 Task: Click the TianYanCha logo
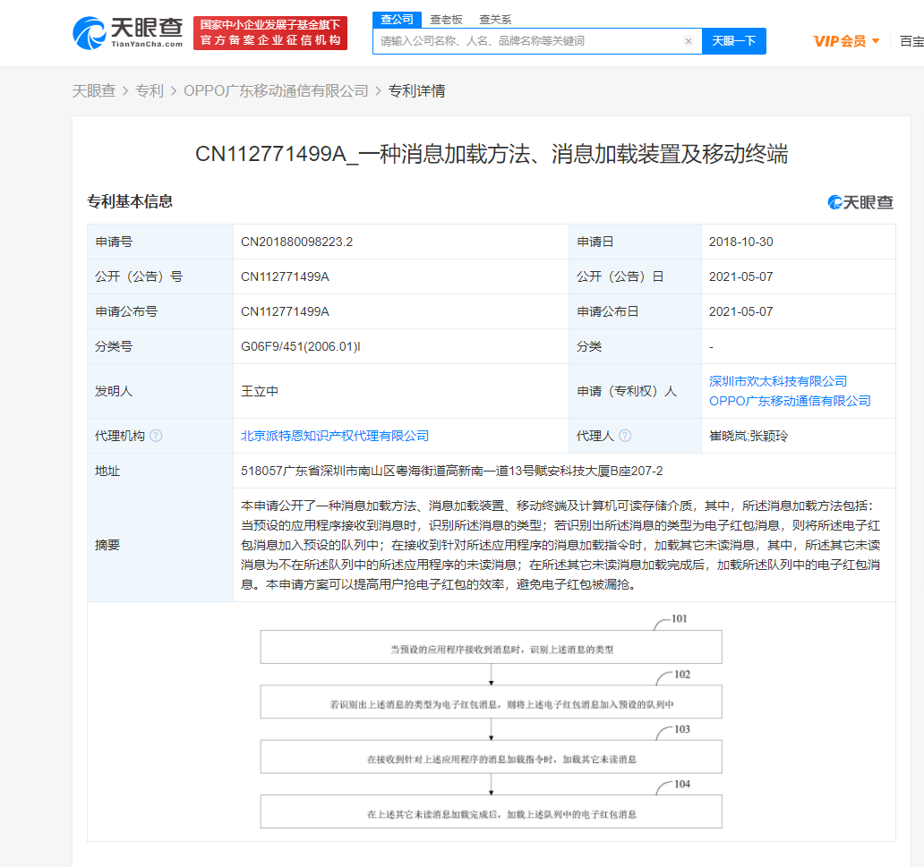coord(128,33)
